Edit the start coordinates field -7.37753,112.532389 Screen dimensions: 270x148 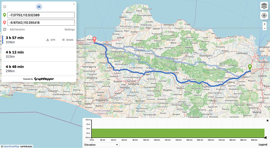pos(41,15)
